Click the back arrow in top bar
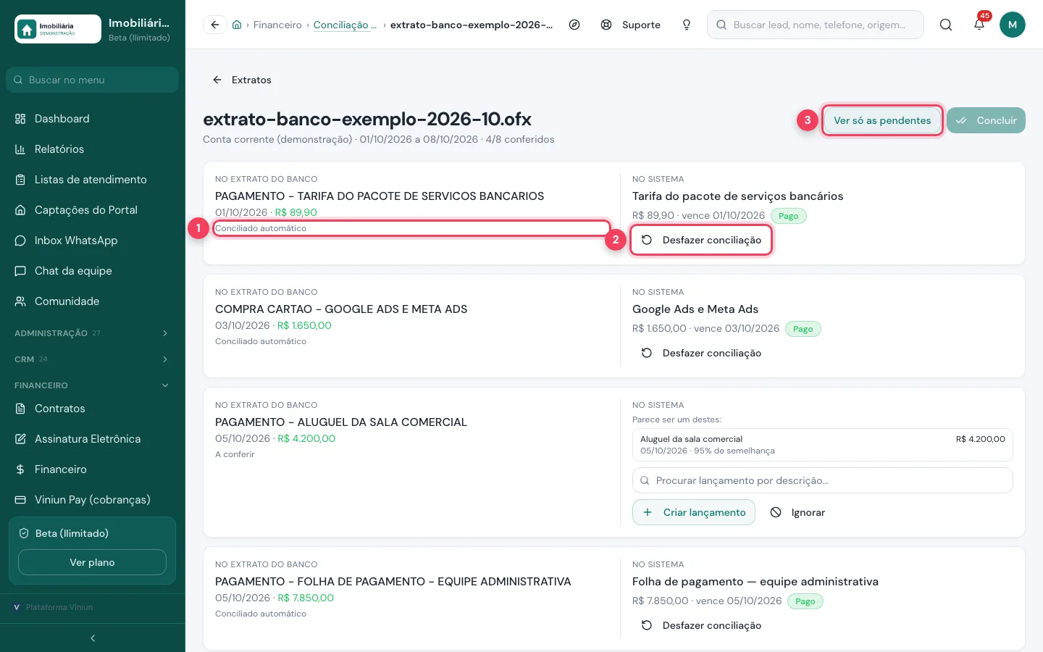Viewport: 1043px width, 652px height. (x=214, y=25)
